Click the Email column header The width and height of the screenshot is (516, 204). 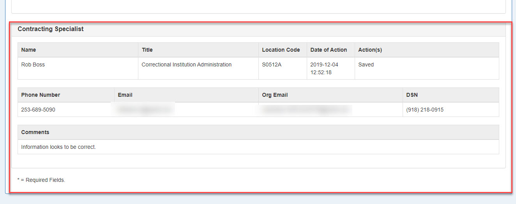pos(125,95)
